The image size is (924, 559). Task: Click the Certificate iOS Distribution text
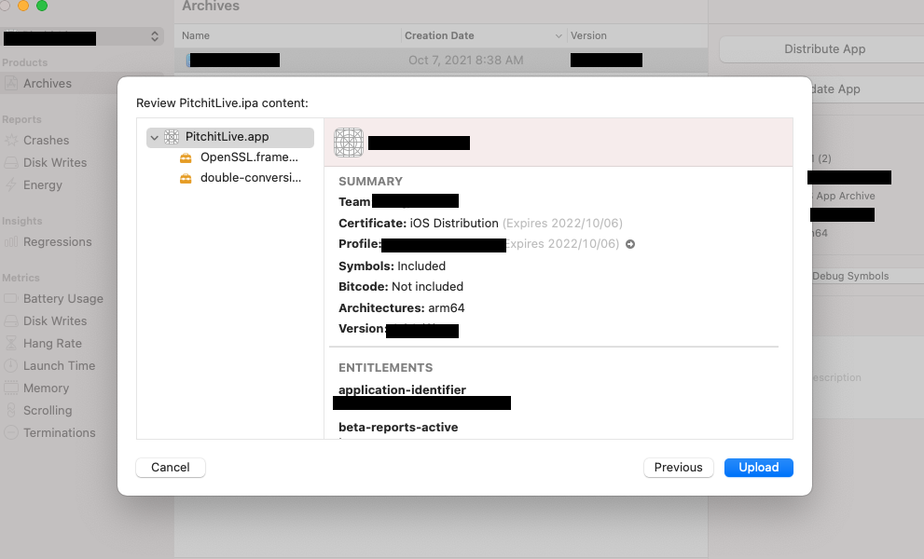click(419, 224)
